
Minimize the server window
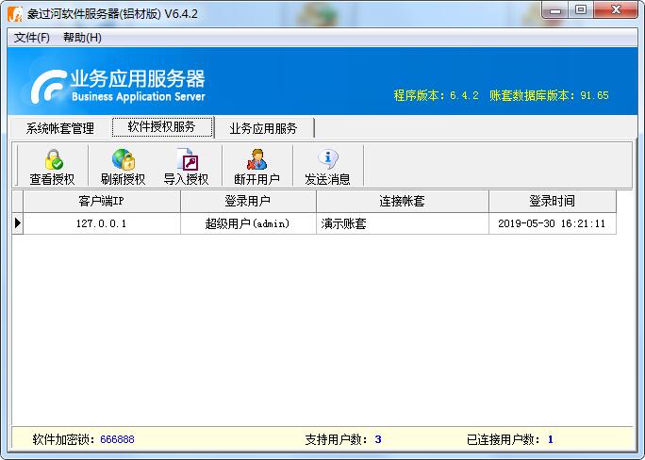tap(554, 9)
